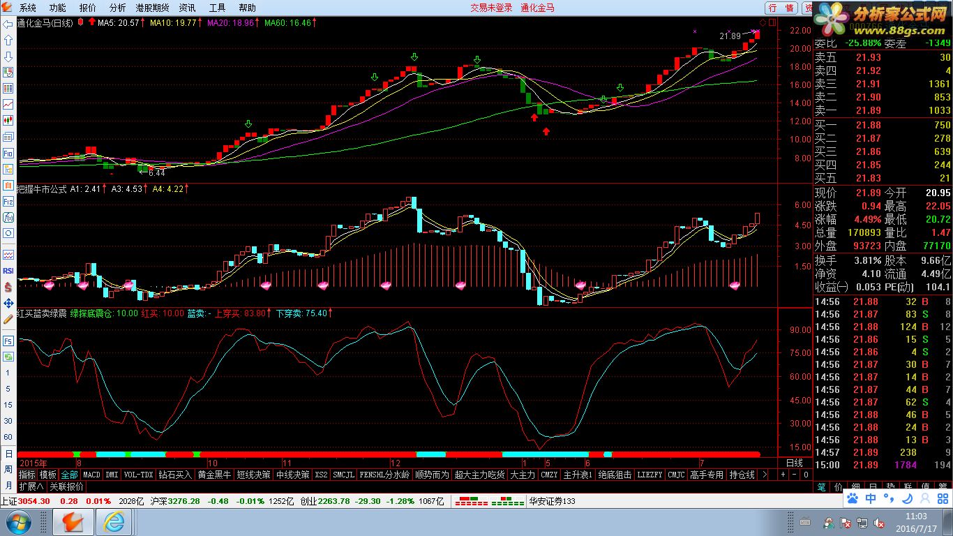Click the 0 button next to + and -
This screenshot has width=953, height=536.
pyautogui.click(x=806, y=475)
